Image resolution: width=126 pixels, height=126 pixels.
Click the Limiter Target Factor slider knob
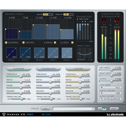(x=81, y=99)
